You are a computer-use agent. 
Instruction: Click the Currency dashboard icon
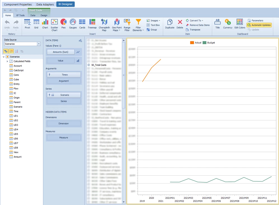[x=228, y=24]
